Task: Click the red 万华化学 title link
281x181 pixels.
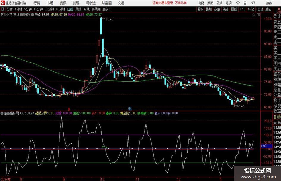Action: point(181,3)
